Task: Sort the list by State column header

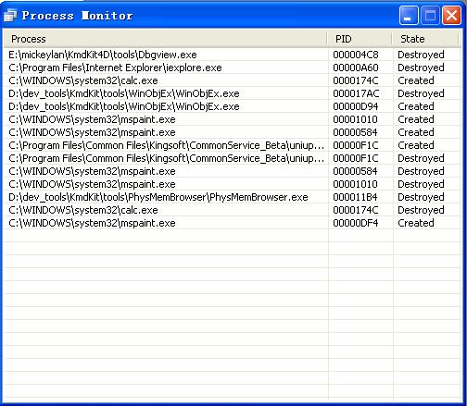Action: tap(425, 39)
